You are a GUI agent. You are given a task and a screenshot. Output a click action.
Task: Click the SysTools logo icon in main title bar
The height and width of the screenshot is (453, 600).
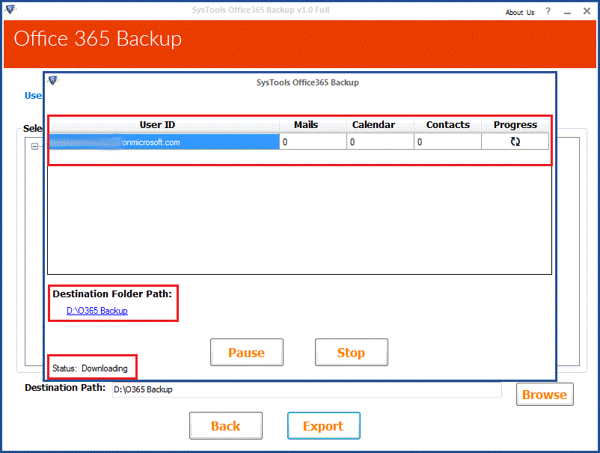click(x=10, y=9)
